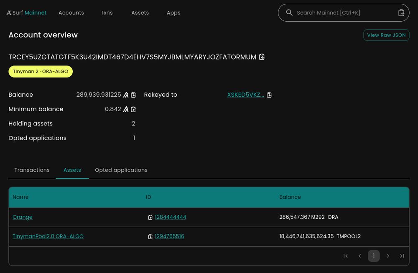Open the Orange asset link
Viewport: 418px width, 273px height.
point(23,217)
